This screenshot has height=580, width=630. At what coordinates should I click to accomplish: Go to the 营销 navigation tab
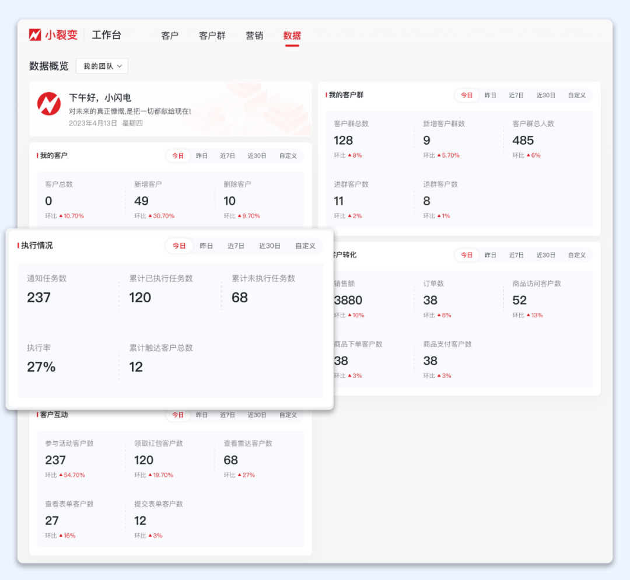254,36
